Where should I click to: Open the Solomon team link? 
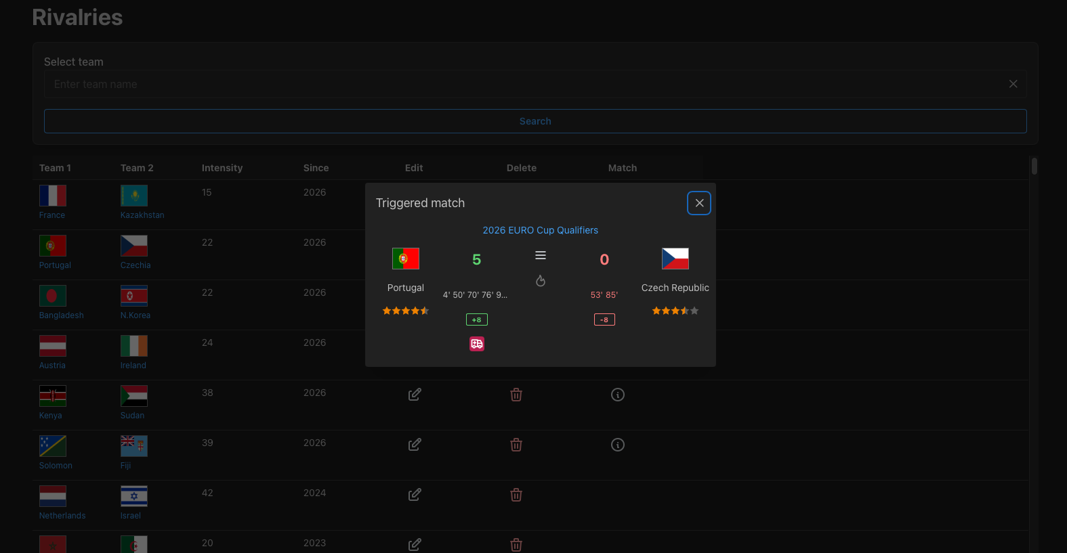tap(56, 466)
